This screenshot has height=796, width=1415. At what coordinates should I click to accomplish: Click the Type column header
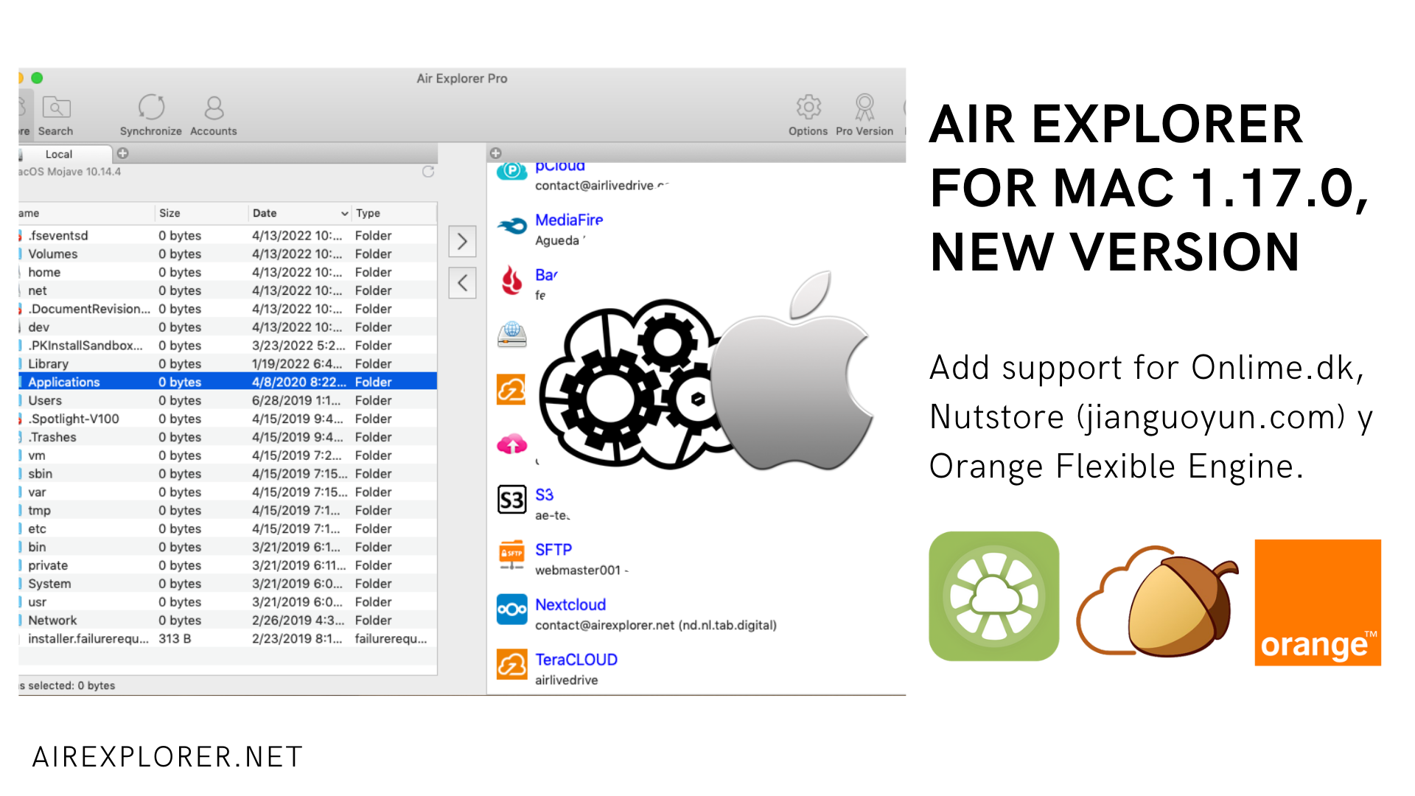coord(368,213)
